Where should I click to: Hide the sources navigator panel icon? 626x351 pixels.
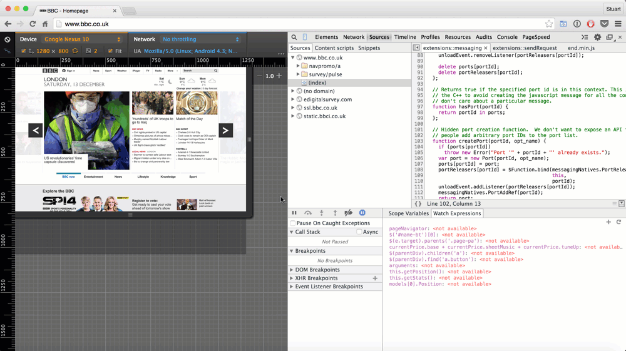pyautogui.click(x=416, y=48)
